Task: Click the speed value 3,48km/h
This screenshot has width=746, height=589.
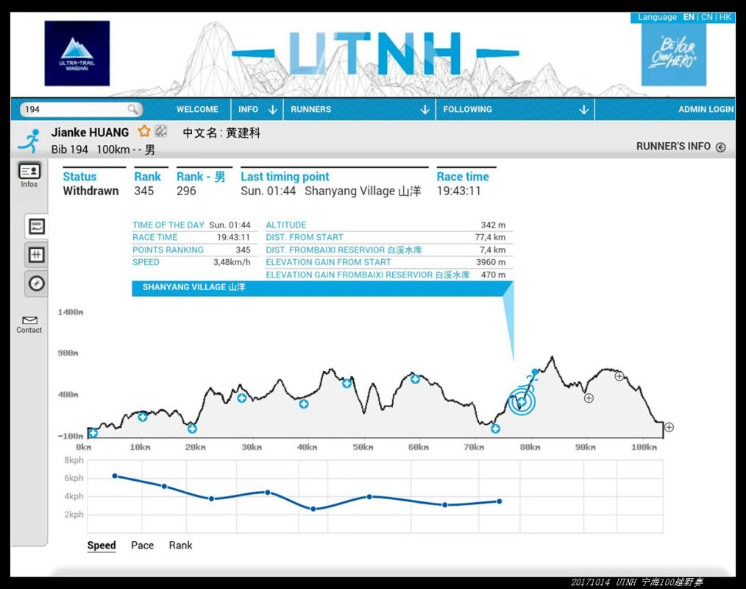Action: pos(232,262)
